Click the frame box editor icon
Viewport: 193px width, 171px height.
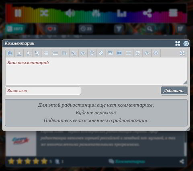[x=128, y=53]
